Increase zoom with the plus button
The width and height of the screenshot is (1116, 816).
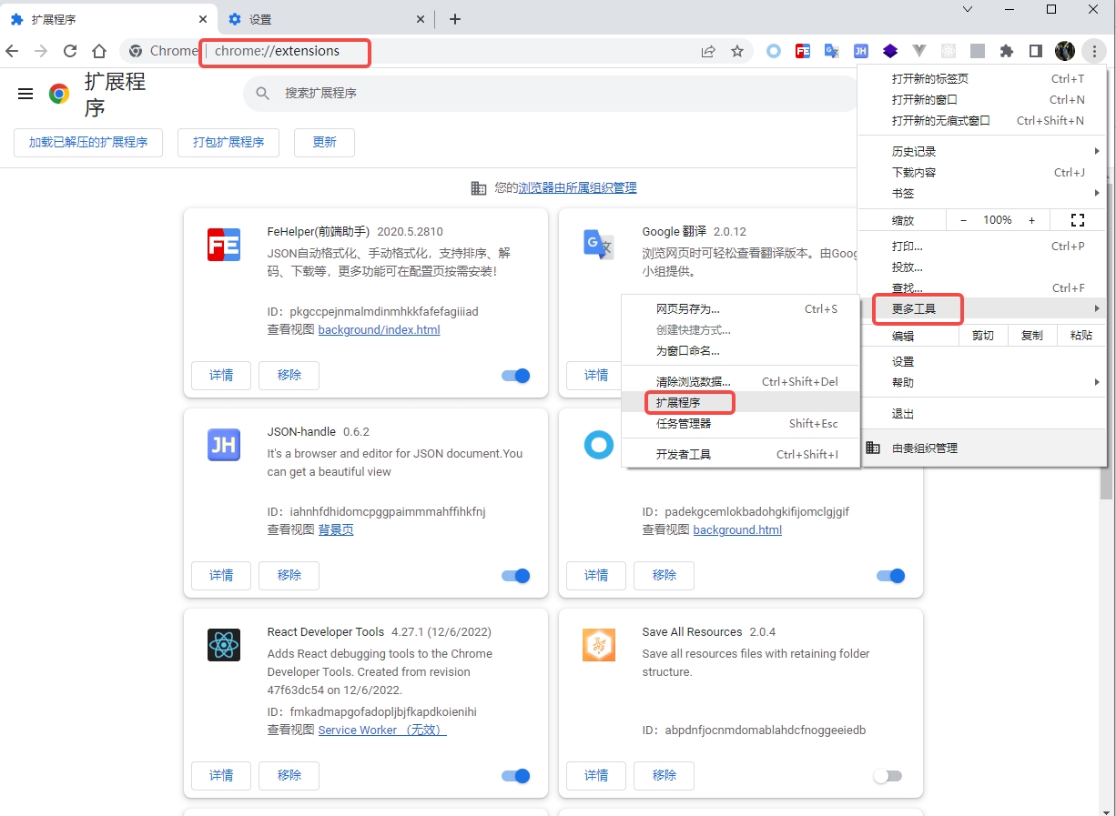[x=1031, y=220]
